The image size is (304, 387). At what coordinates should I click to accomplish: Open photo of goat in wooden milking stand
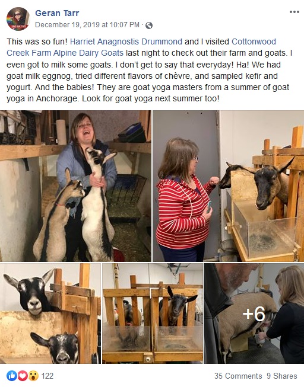(x=153, y=314)
